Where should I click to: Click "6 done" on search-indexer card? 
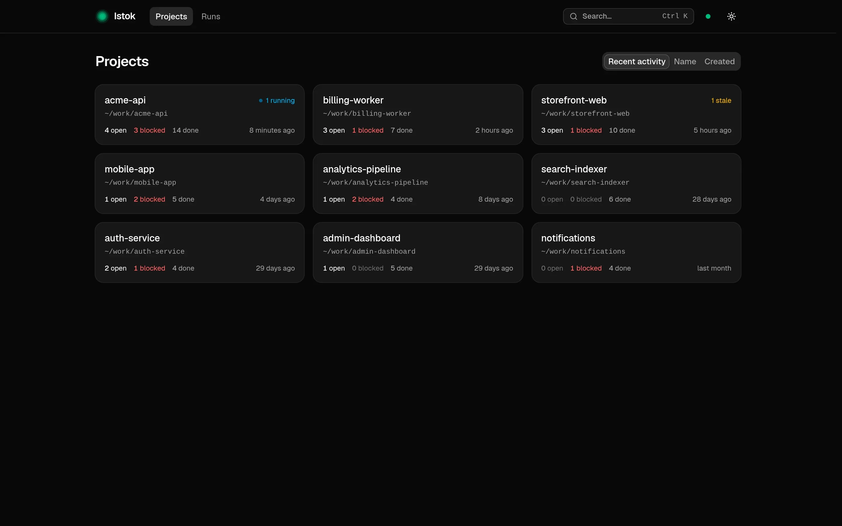coord(620,199)
